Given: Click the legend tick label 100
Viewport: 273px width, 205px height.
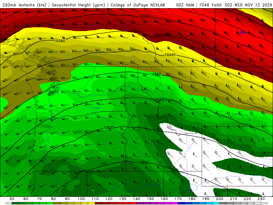Looking at the screenshot, I should coord(81,199).
